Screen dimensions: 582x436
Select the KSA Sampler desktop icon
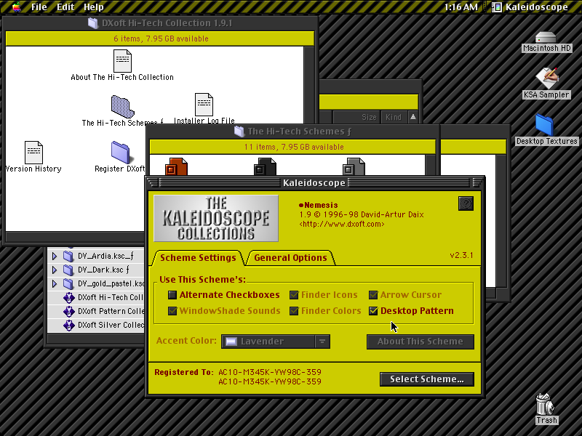(x=546, y=78)
